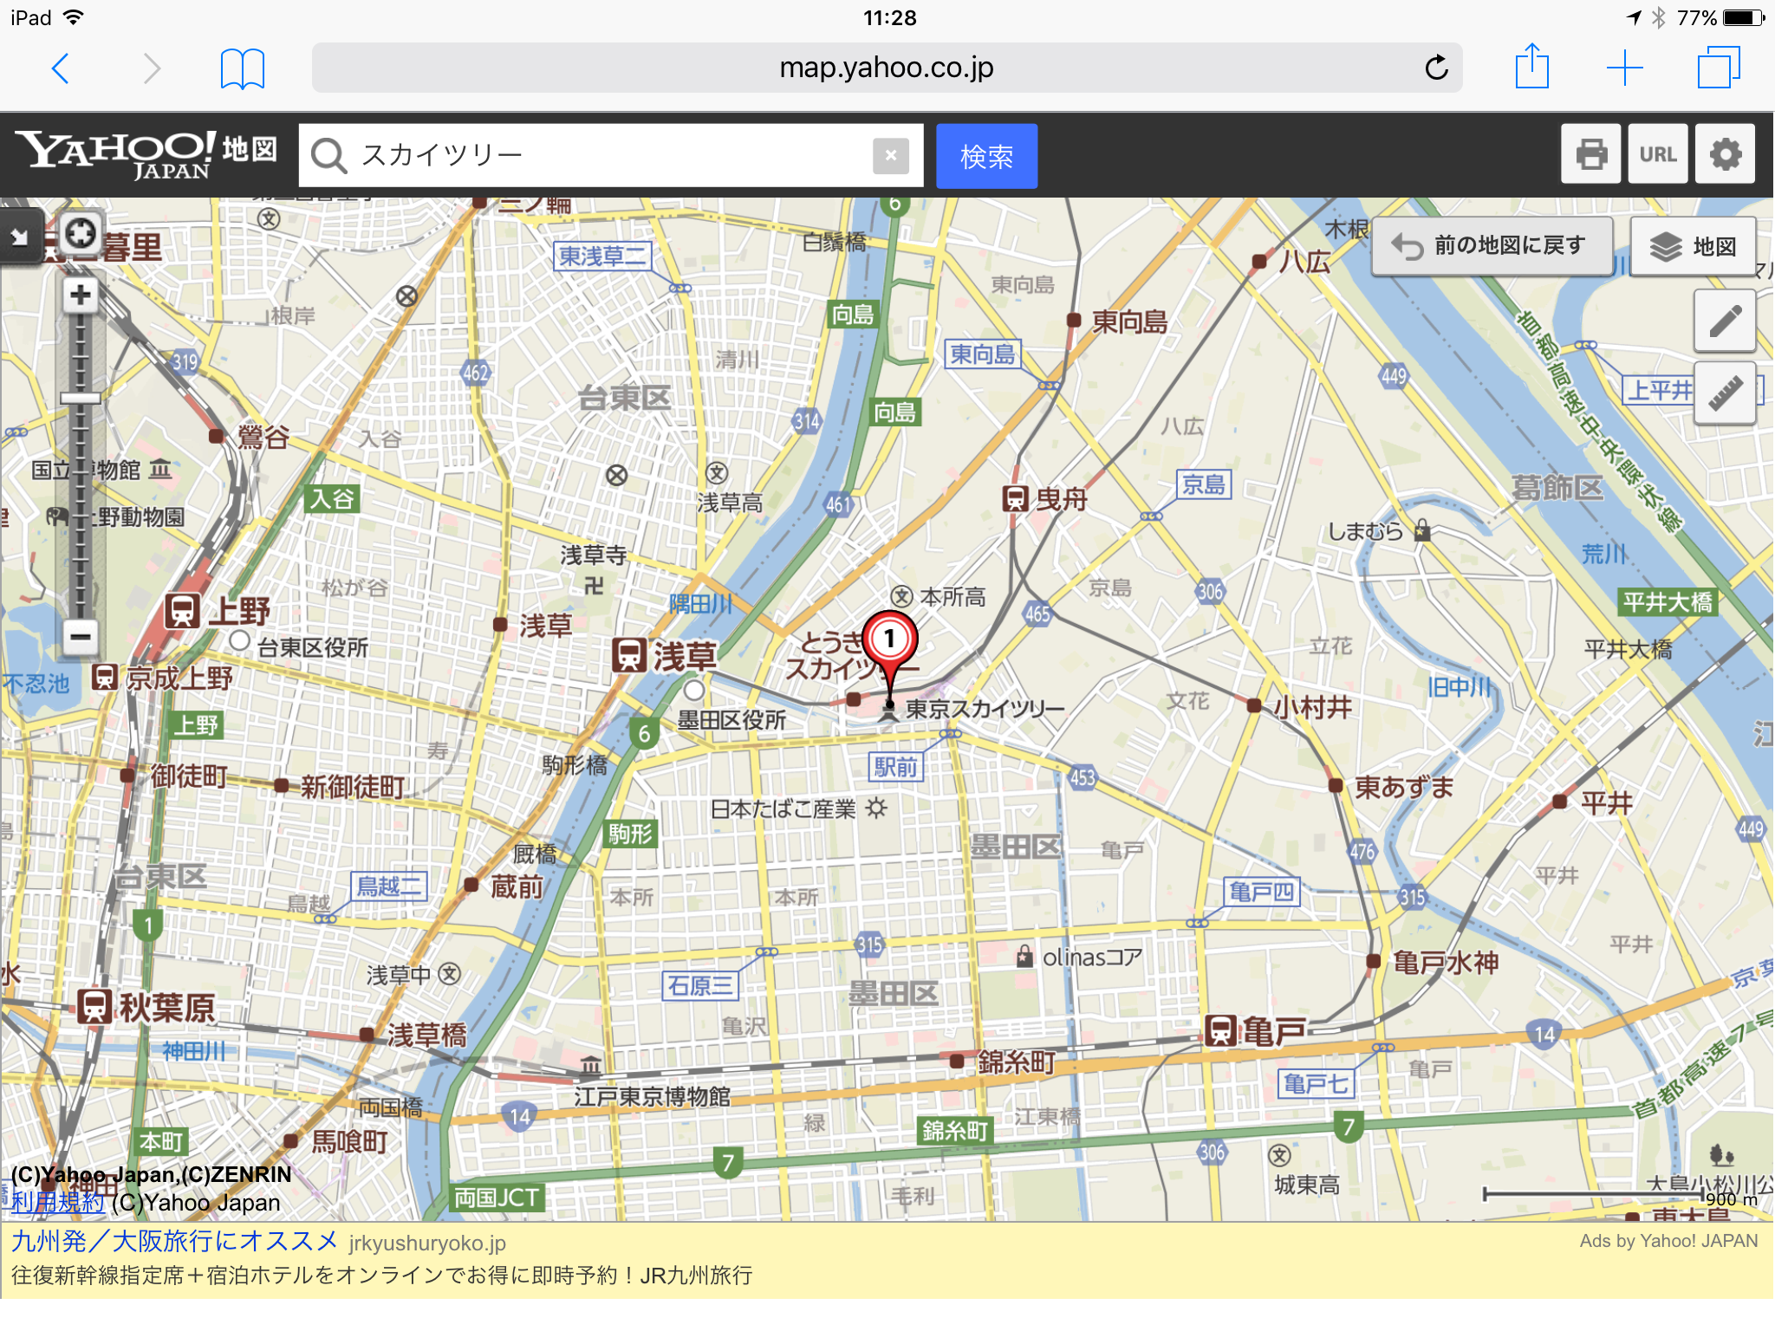Click 日本たばこ産業 label
This screenshot has height=1331, width=1775.
783,809
